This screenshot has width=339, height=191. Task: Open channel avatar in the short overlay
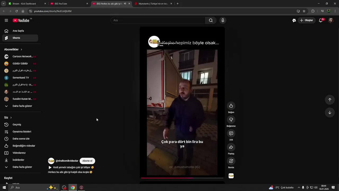tap(154, 42)
